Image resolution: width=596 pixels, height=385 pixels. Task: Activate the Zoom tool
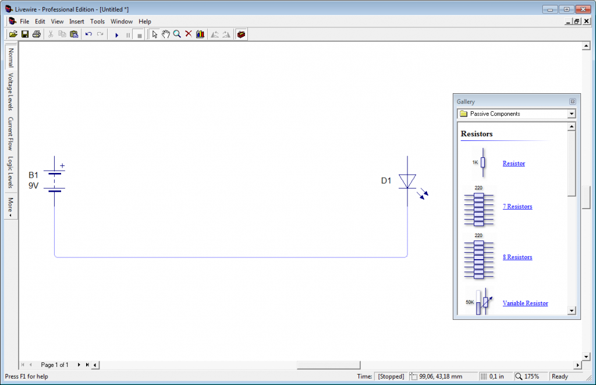click(177, 34)
